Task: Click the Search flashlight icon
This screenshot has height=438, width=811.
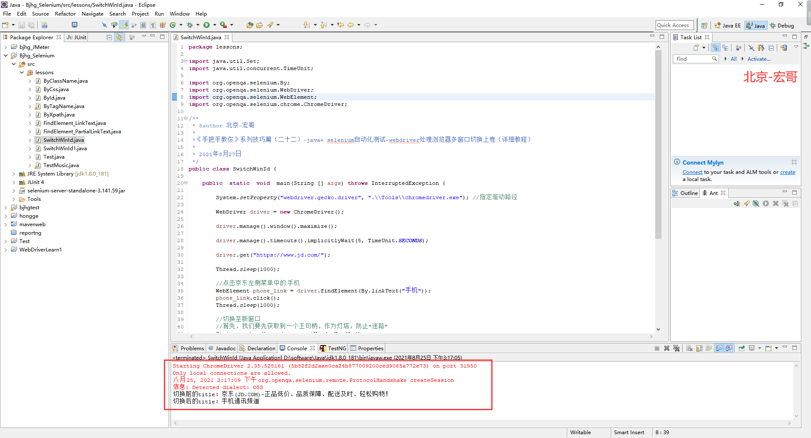Action: 270,25
